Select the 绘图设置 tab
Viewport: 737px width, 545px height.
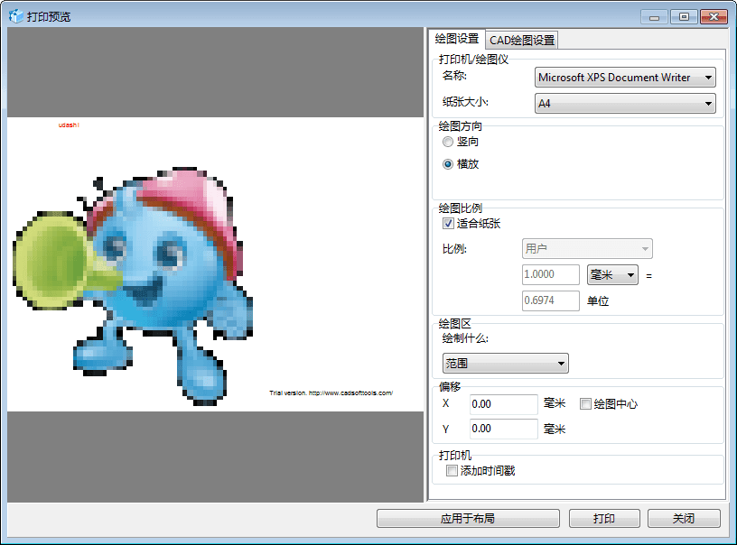click(x=456, y=39)
